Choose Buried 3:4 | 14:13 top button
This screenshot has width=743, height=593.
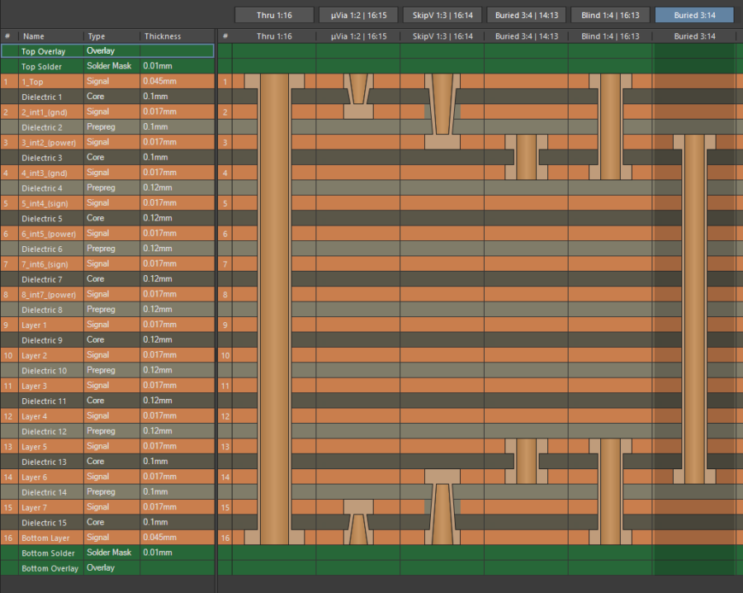coord(527,15)
